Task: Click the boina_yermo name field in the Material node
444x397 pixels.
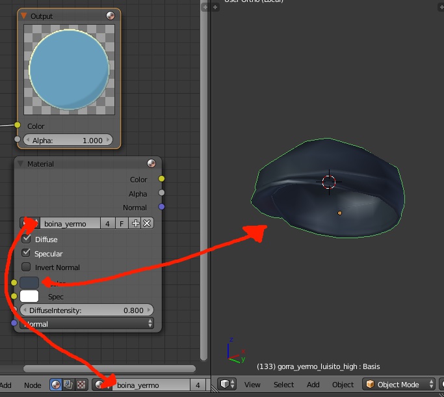Action: [x=70, y=223]
